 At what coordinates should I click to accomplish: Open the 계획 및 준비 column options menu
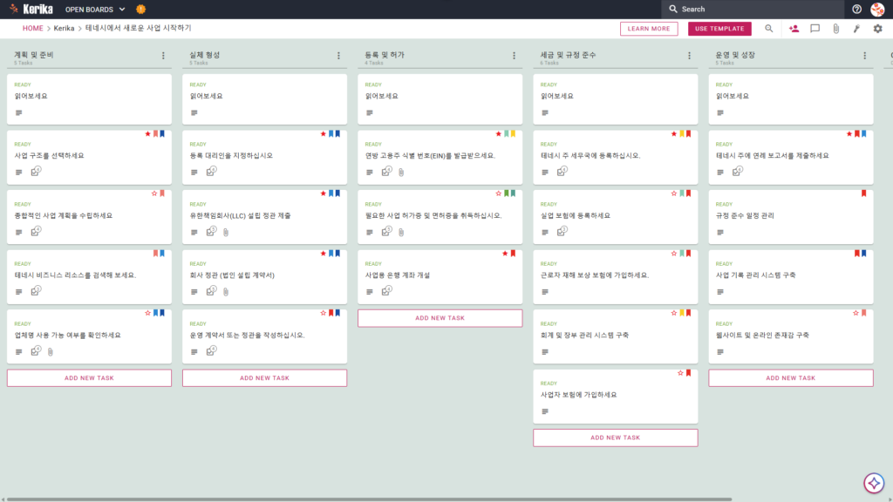pyautogui.click(x=163, y=56)
